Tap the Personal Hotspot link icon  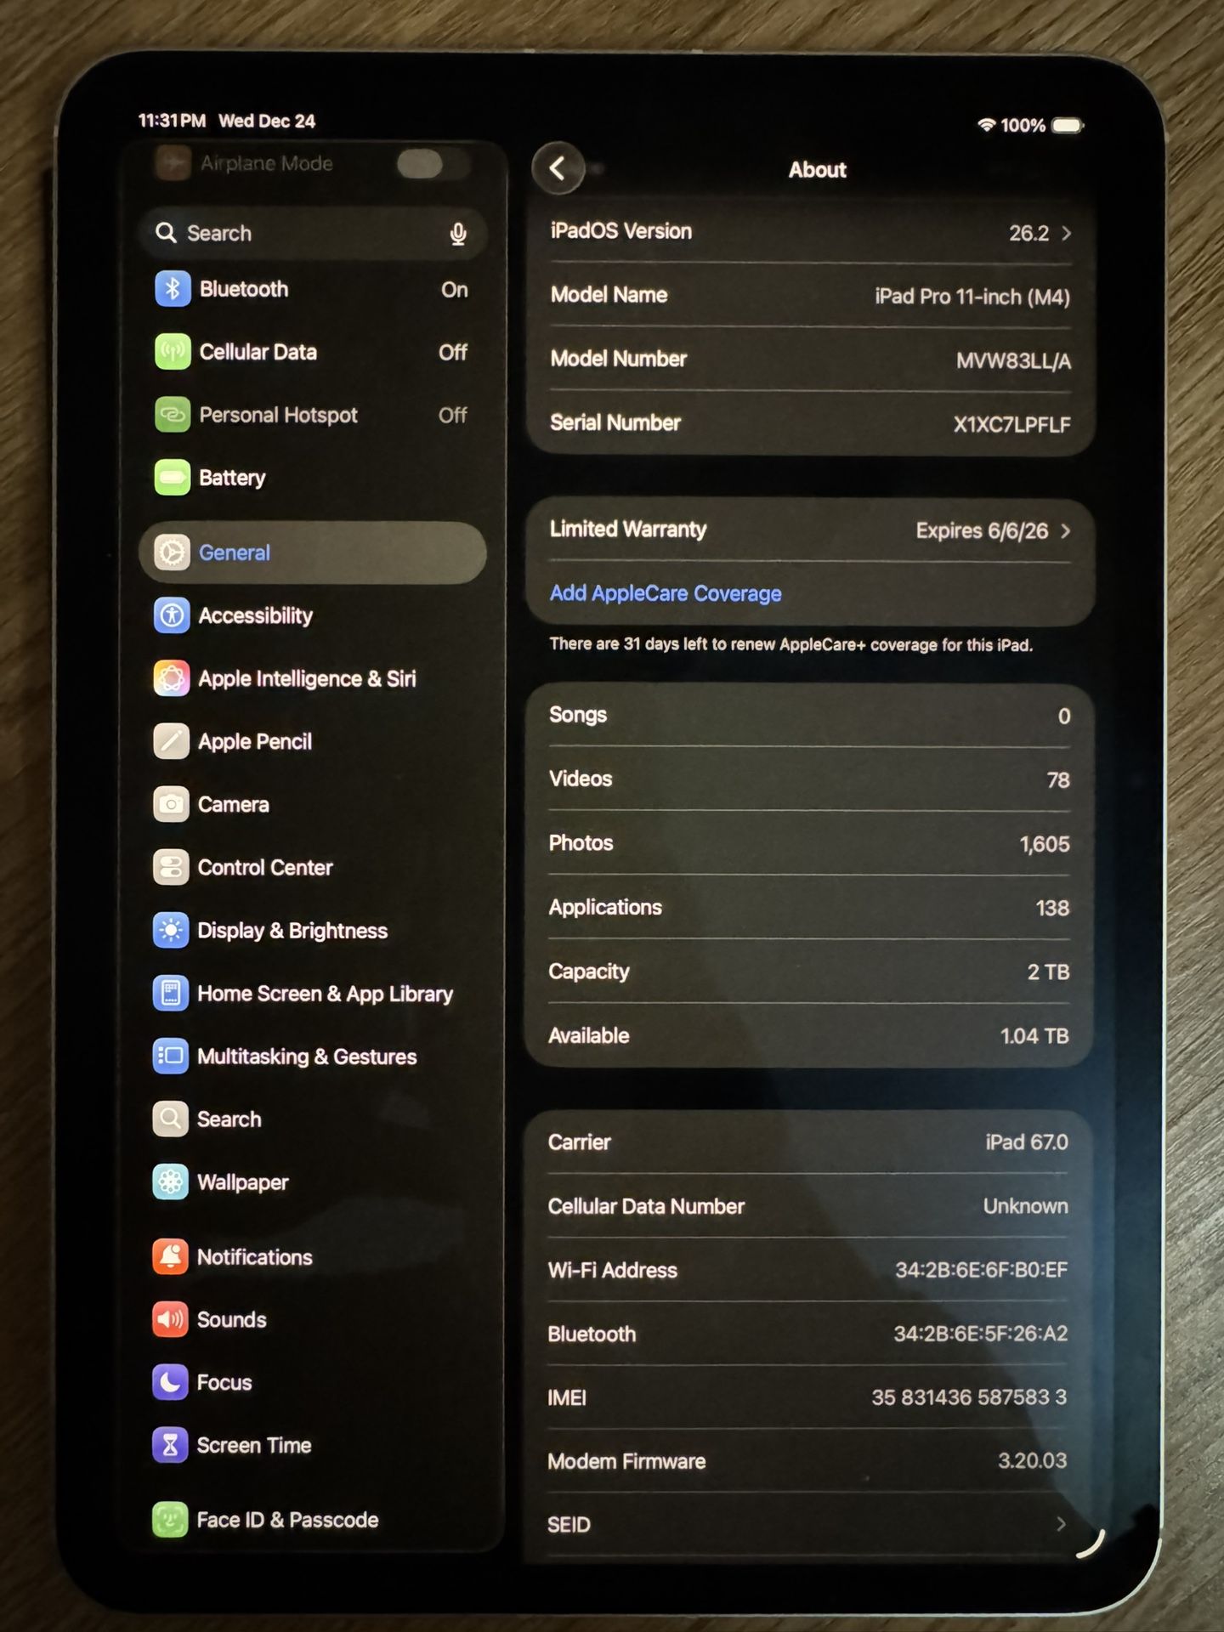point(173,415)
